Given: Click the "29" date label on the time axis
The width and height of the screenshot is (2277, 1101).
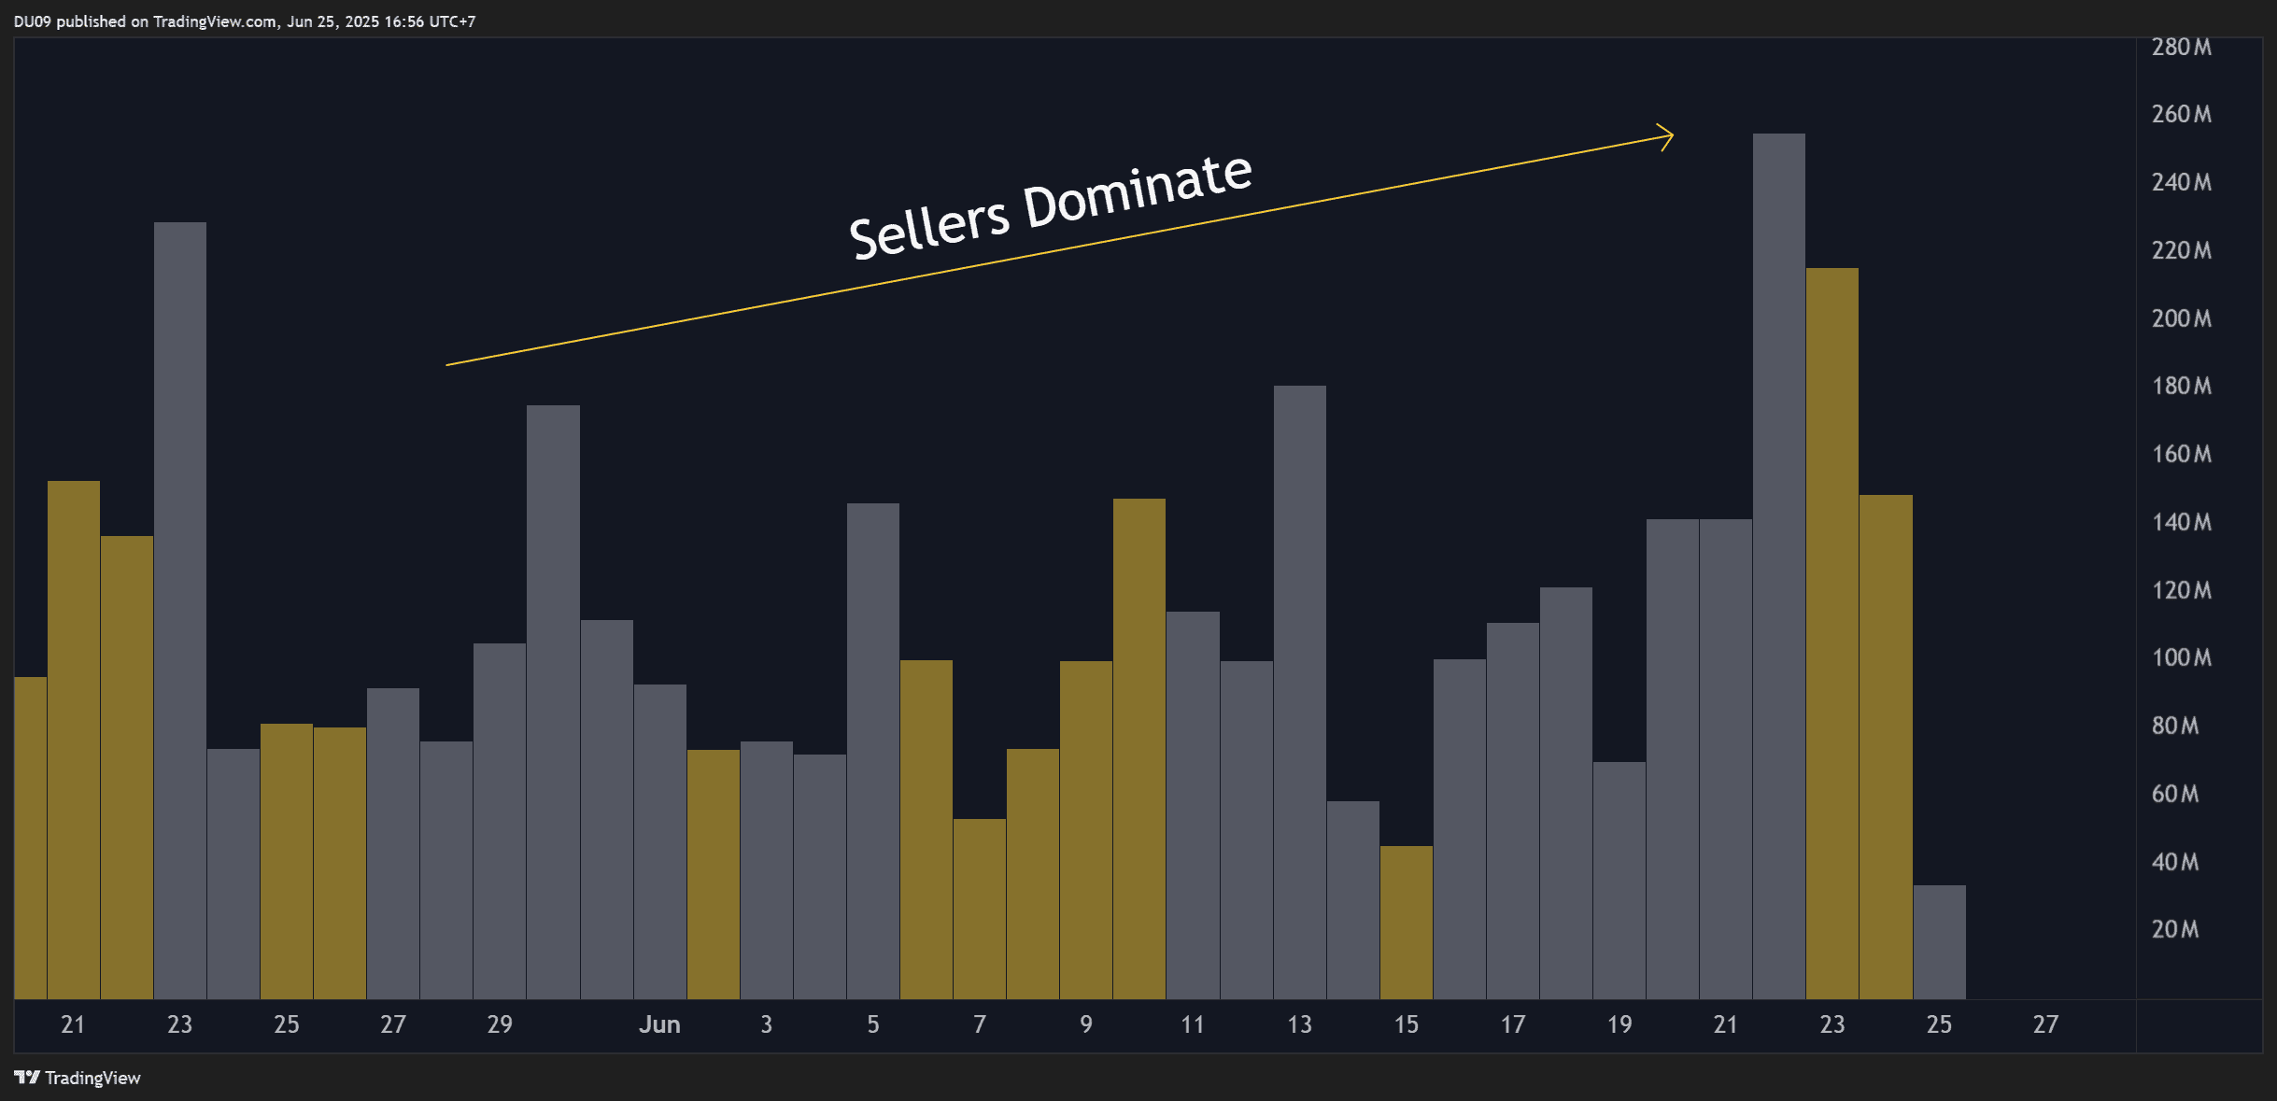Looking at the screenshot, I should 500,1024.
